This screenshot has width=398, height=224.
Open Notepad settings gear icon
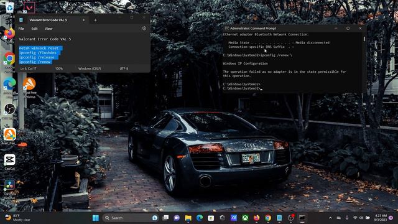point(144,29)
